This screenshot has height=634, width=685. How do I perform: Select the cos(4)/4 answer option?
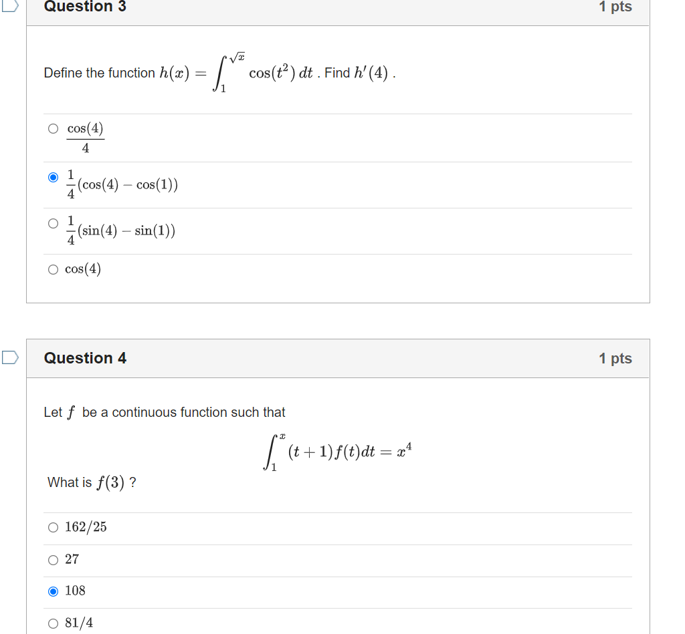(x=53, y=128)
